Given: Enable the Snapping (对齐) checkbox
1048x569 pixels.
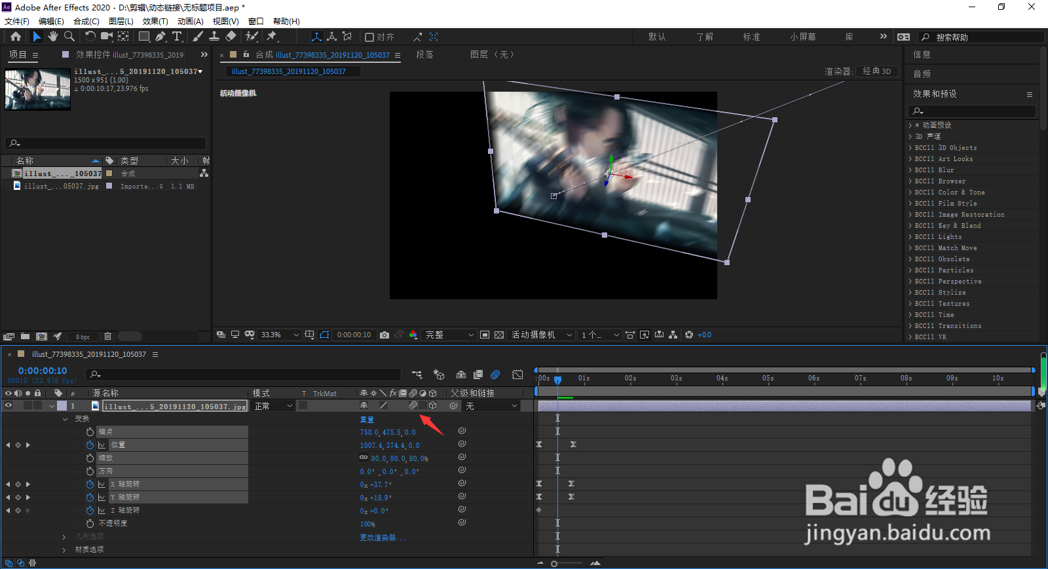Looking at the screenshot, I should coord(369,37).
